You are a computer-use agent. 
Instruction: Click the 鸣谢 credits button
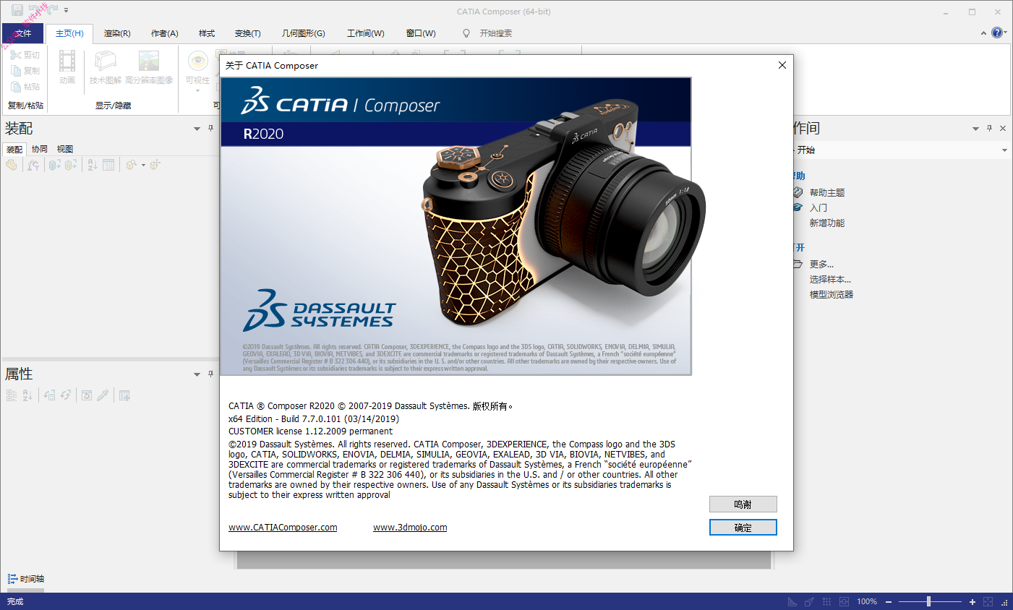click(x=743, y=504)
